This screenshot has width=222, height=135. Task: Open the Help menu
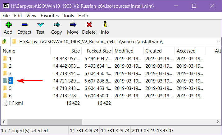(83, 16)
